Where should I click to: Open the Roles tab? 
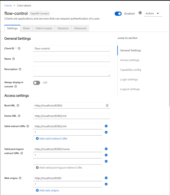(x=26, y=28)
